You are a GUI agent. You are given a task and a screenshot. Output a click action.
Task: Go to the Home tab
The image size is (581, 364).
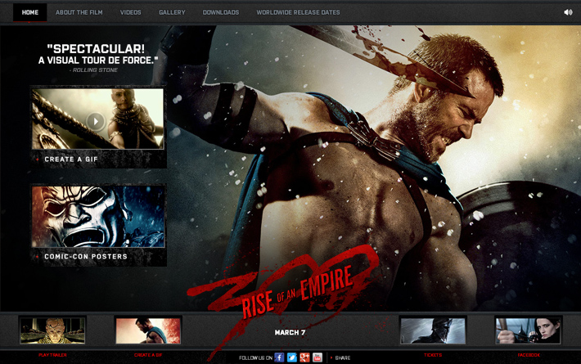click(30, 12)
